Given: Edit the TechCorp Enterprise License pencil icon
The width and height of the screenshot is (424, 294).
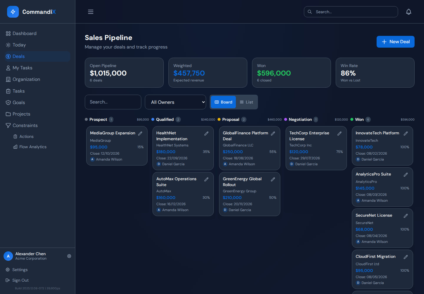Looking at the screenshot, I should 339,133.
